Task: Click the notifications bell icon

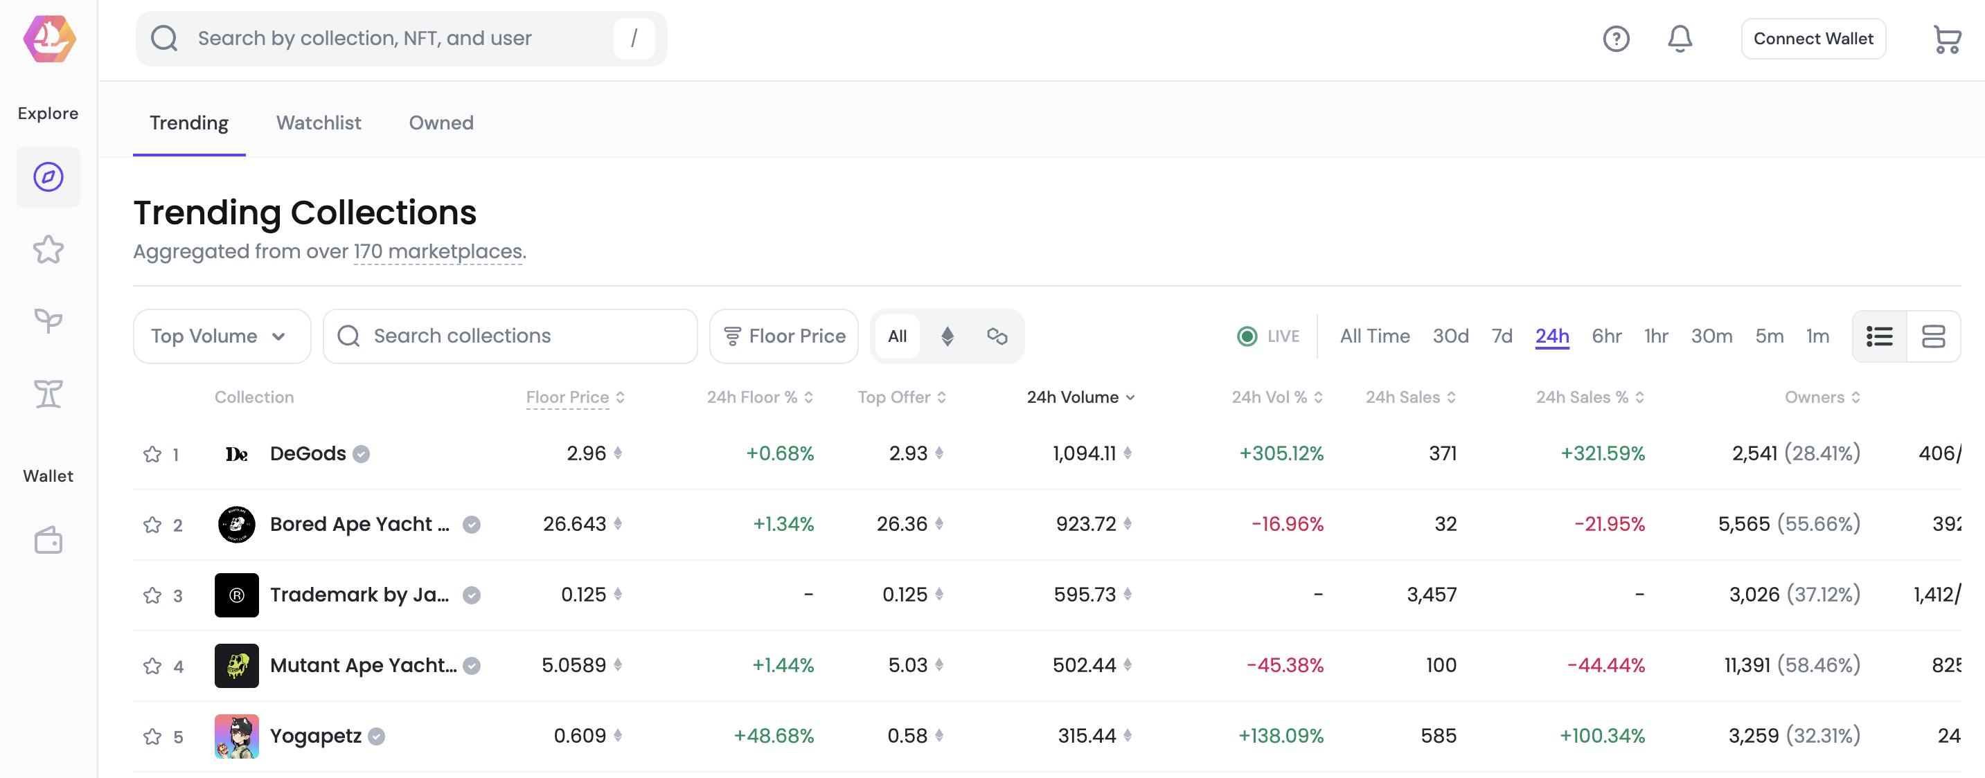Action: pyautogui.click(x=1680, y=39)
